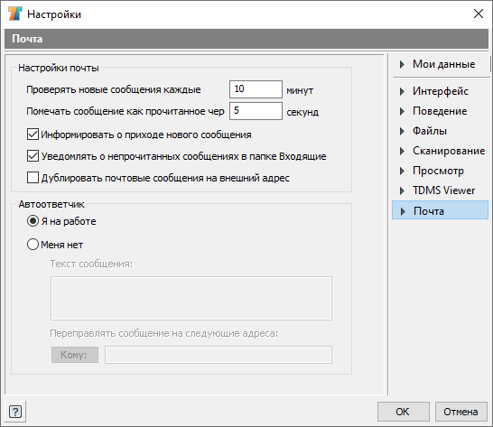Enable Дублировать почтовые сообщения на внешний адрес
The image size is (493, 427).
(33, 178)
